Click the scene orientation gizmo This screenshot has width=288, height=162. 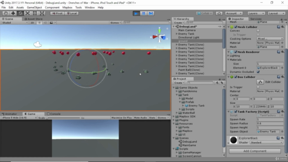(159, 36)
